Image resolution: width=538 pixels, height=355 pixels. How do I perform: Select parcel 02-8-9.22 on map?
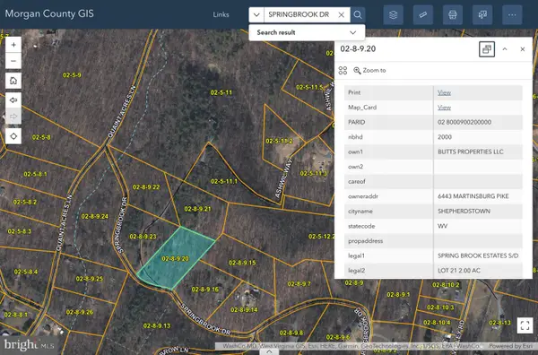click(x=146, y=187)
